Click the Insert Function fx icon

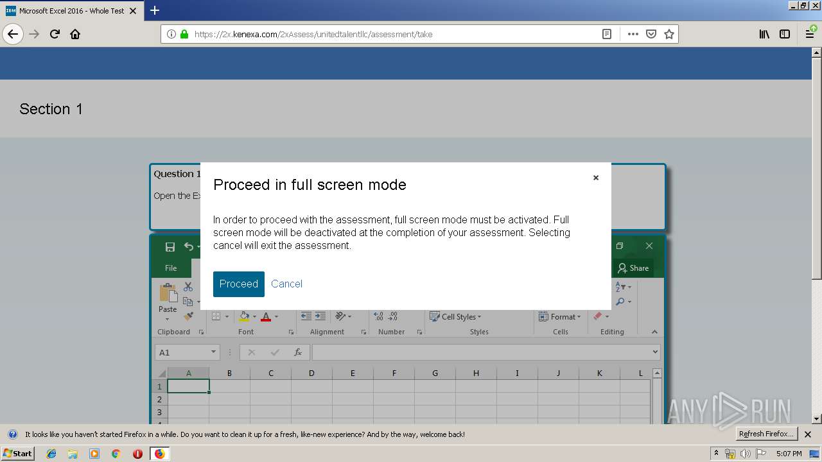298,352
